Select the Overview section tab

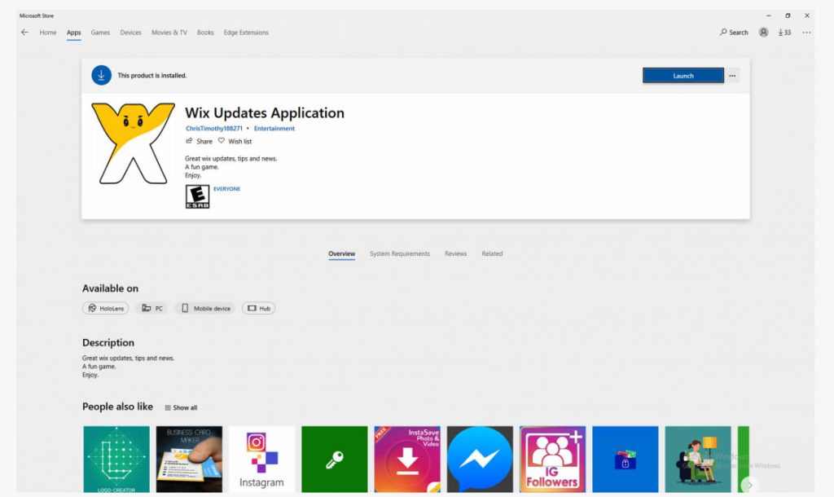point(341,254)
